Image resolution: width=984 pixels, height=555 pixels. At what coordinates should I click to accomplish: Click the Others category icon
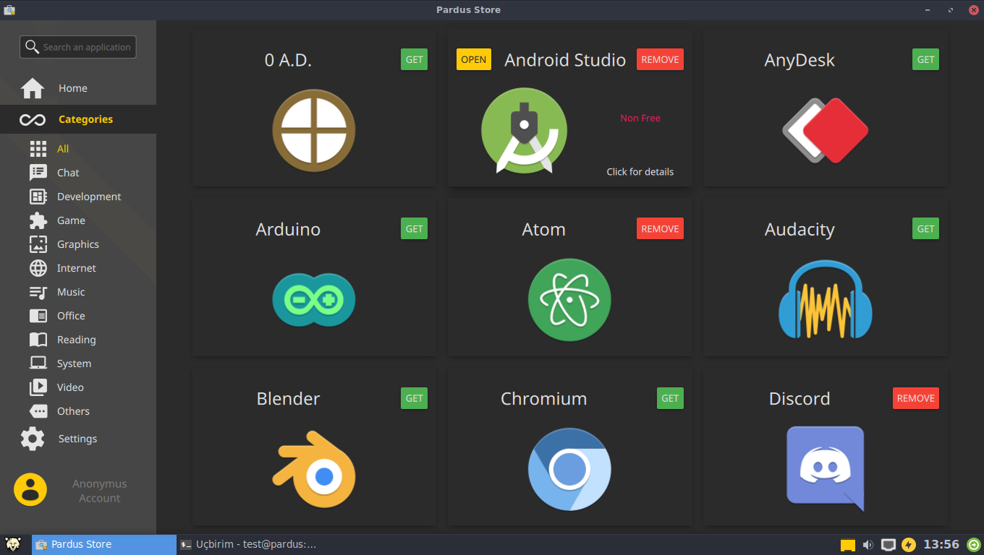(x=38, y=411)
